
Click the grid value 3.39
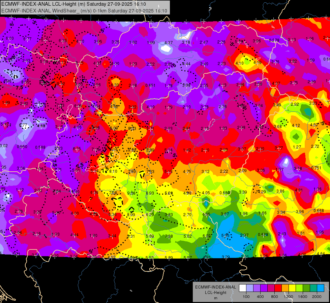243,192
